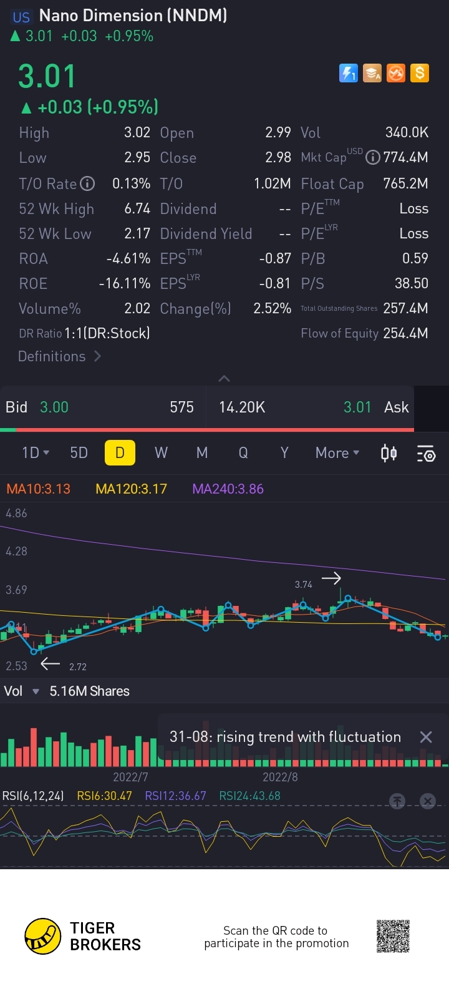Tap the MA10:3.13 indicator label
The height and width of the screenshot is (1004, 449).
pos(38,489)
